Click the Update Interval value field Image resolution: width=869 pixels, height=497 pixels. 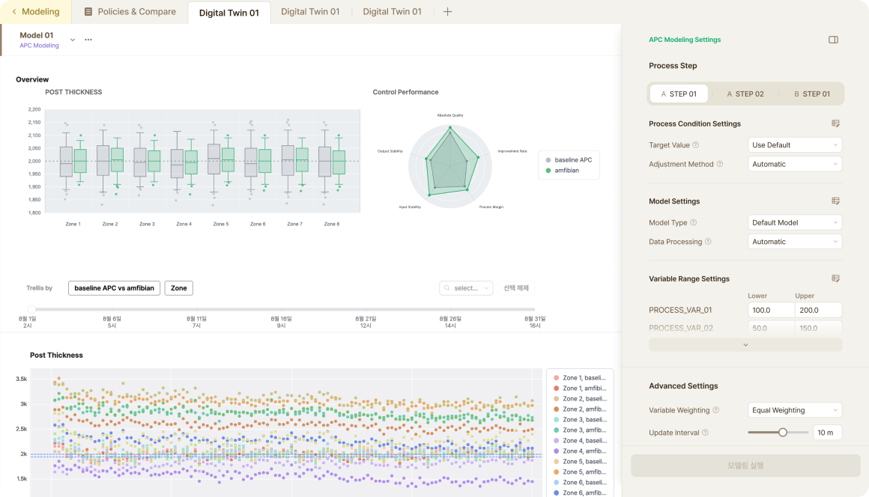[828, 432]
